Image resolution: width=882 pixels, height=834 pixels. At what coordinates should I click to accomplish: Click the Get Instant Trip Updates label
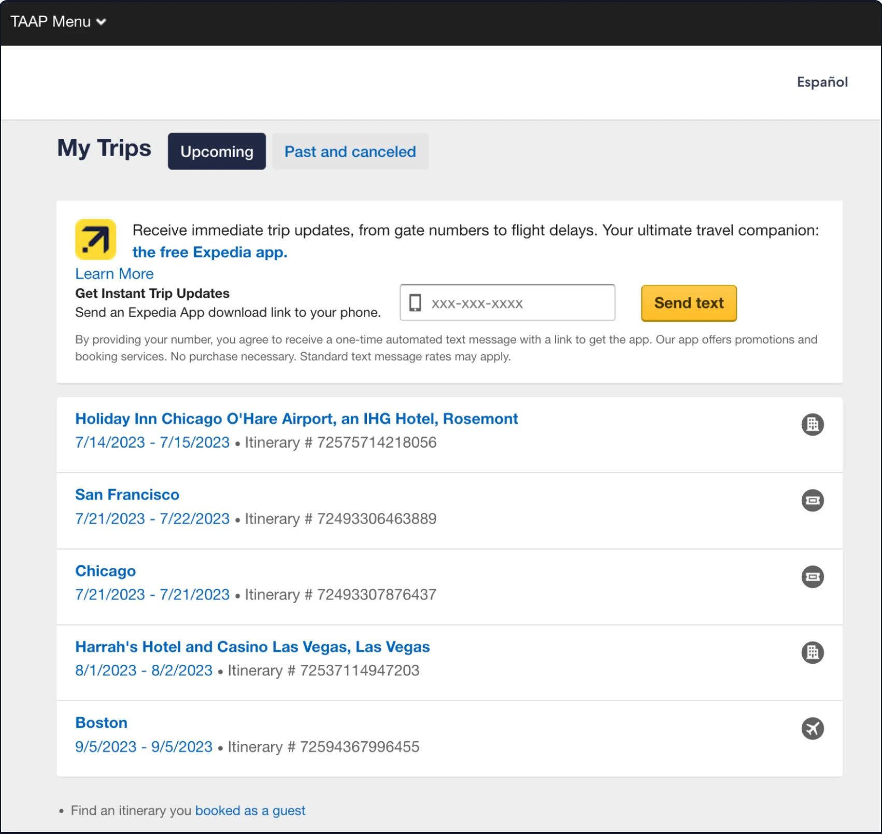pos(152,294)
